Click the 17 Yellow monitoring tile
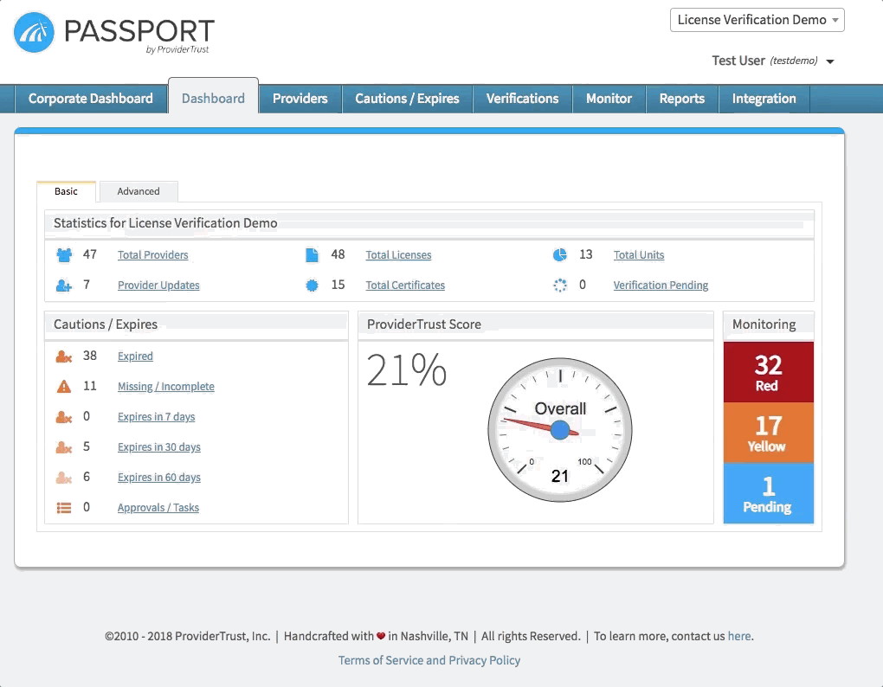 [768, 433]
